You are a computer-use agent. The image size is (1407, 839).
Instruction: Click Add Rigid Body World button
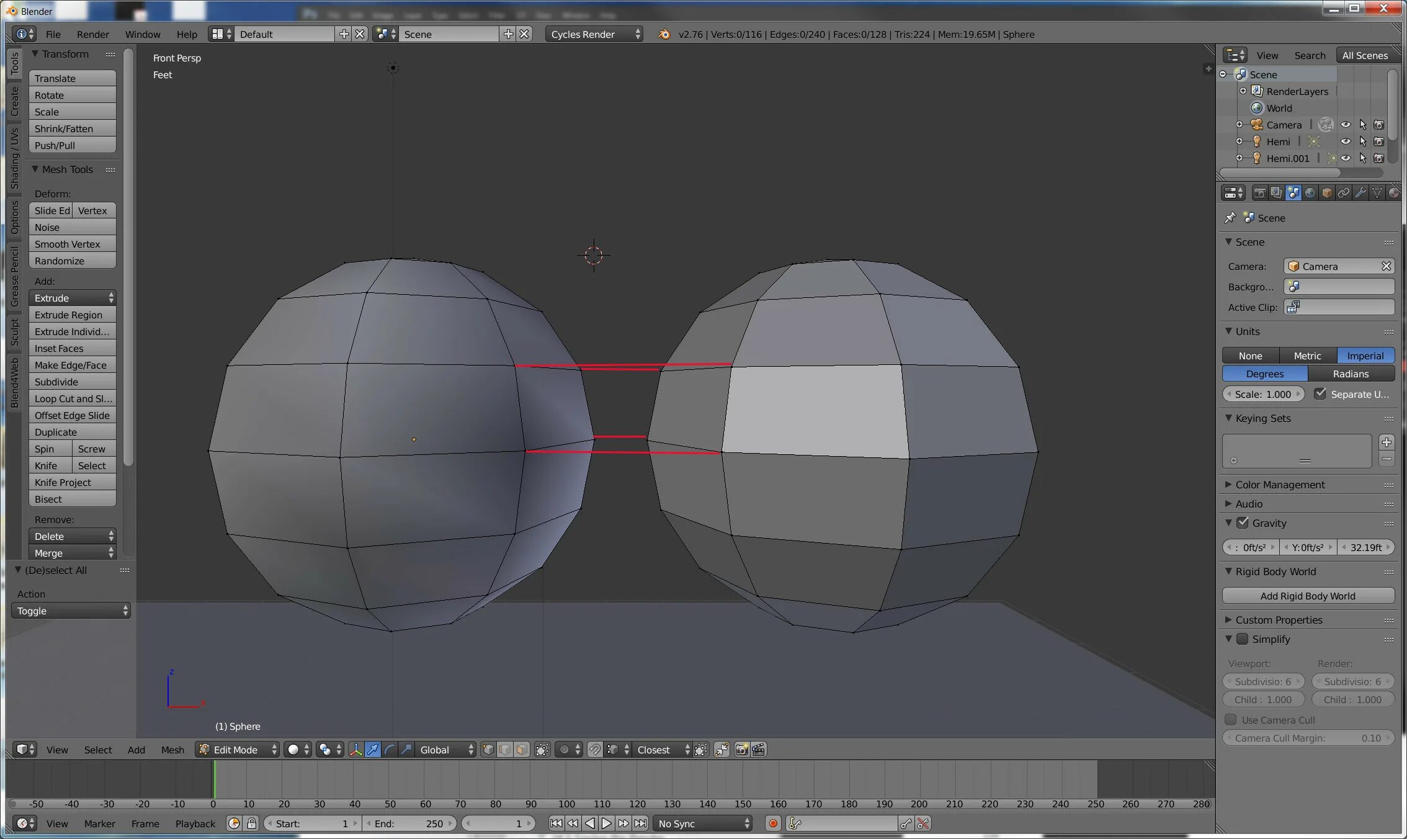coord(1308,596)
